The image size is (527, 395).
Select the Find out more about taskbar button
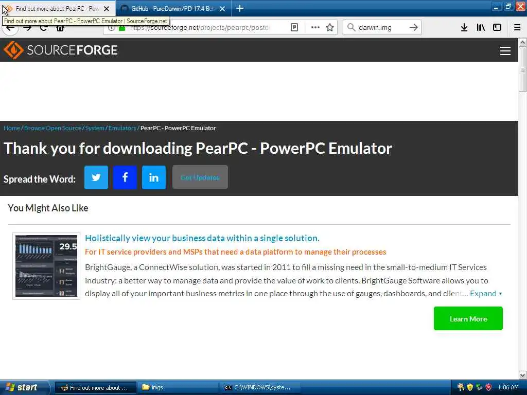[x=95, y=388]
